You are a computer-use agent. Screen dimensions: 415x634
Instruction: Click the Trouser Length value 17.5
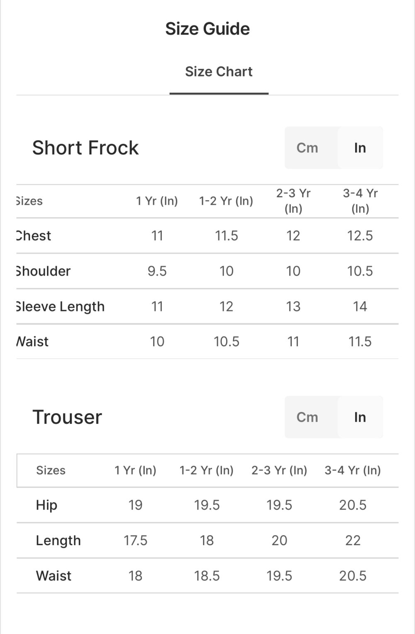pos(135,541)
